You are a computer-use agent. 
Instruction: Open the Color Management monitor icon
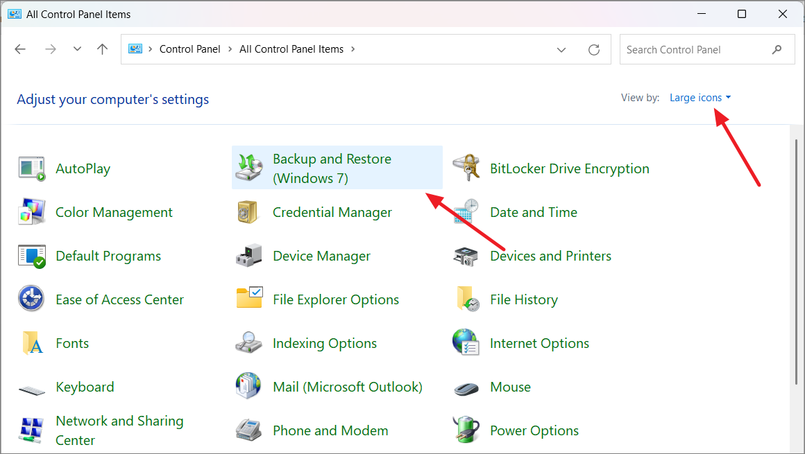(x=32, y=212)
